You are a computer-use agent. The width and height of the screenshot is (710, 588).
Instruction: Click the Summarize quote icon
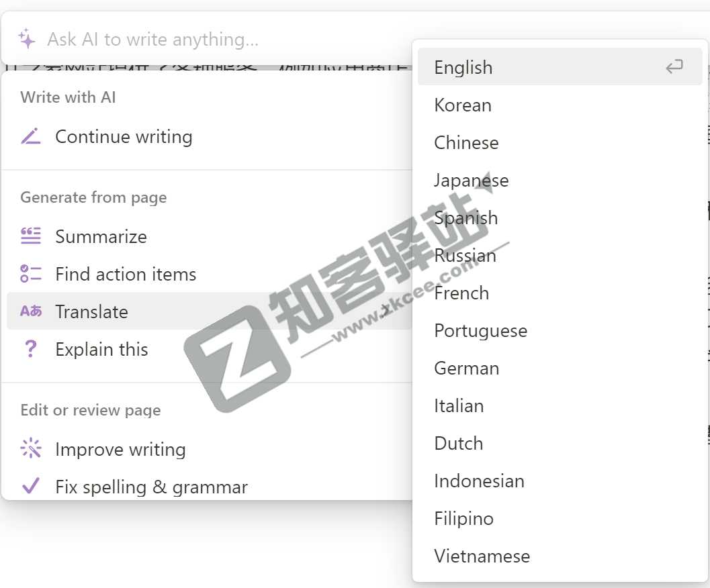31,236
